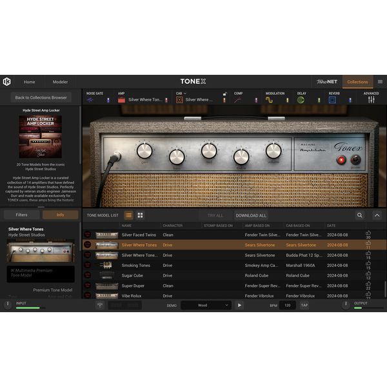Viewport: 387px width, 387px height.
Task: Open the Collections tab
Action: pos(357,82)
